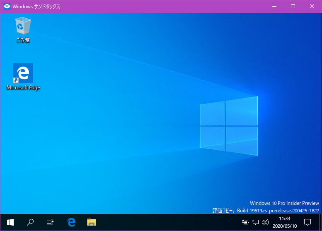Click the taskbar search magnifier
322x231 pixels.
tap(30, 222)
